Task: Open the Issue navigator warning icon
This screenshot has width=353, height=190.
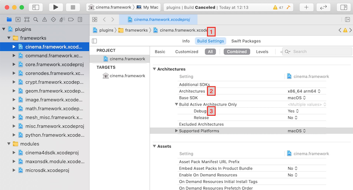Action: [44, 20]
